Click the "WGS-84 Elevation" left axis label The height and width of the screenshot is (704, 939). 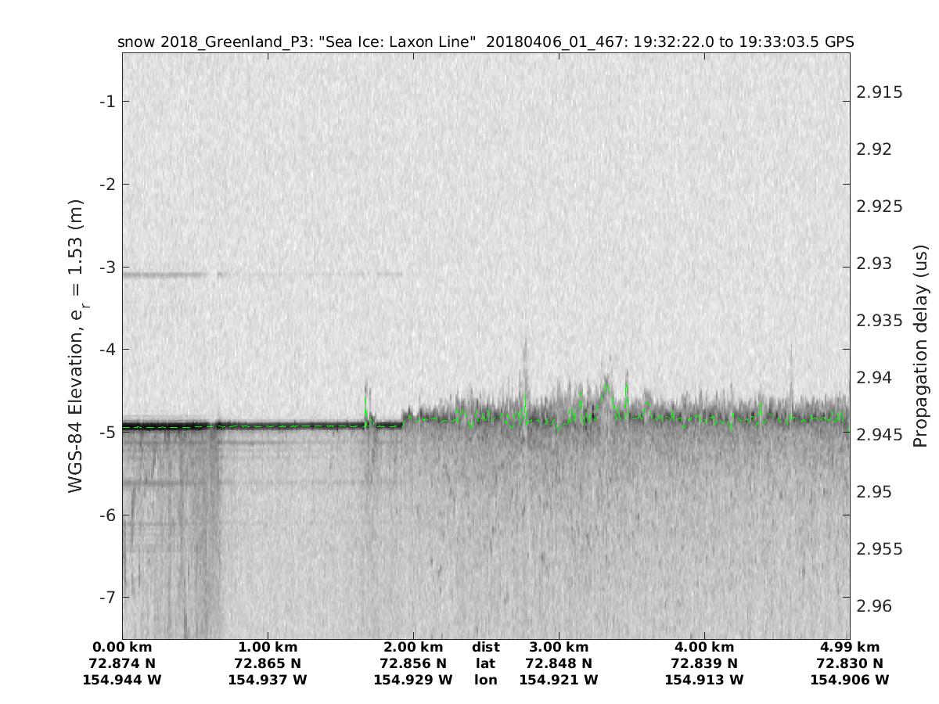point(76,346)
